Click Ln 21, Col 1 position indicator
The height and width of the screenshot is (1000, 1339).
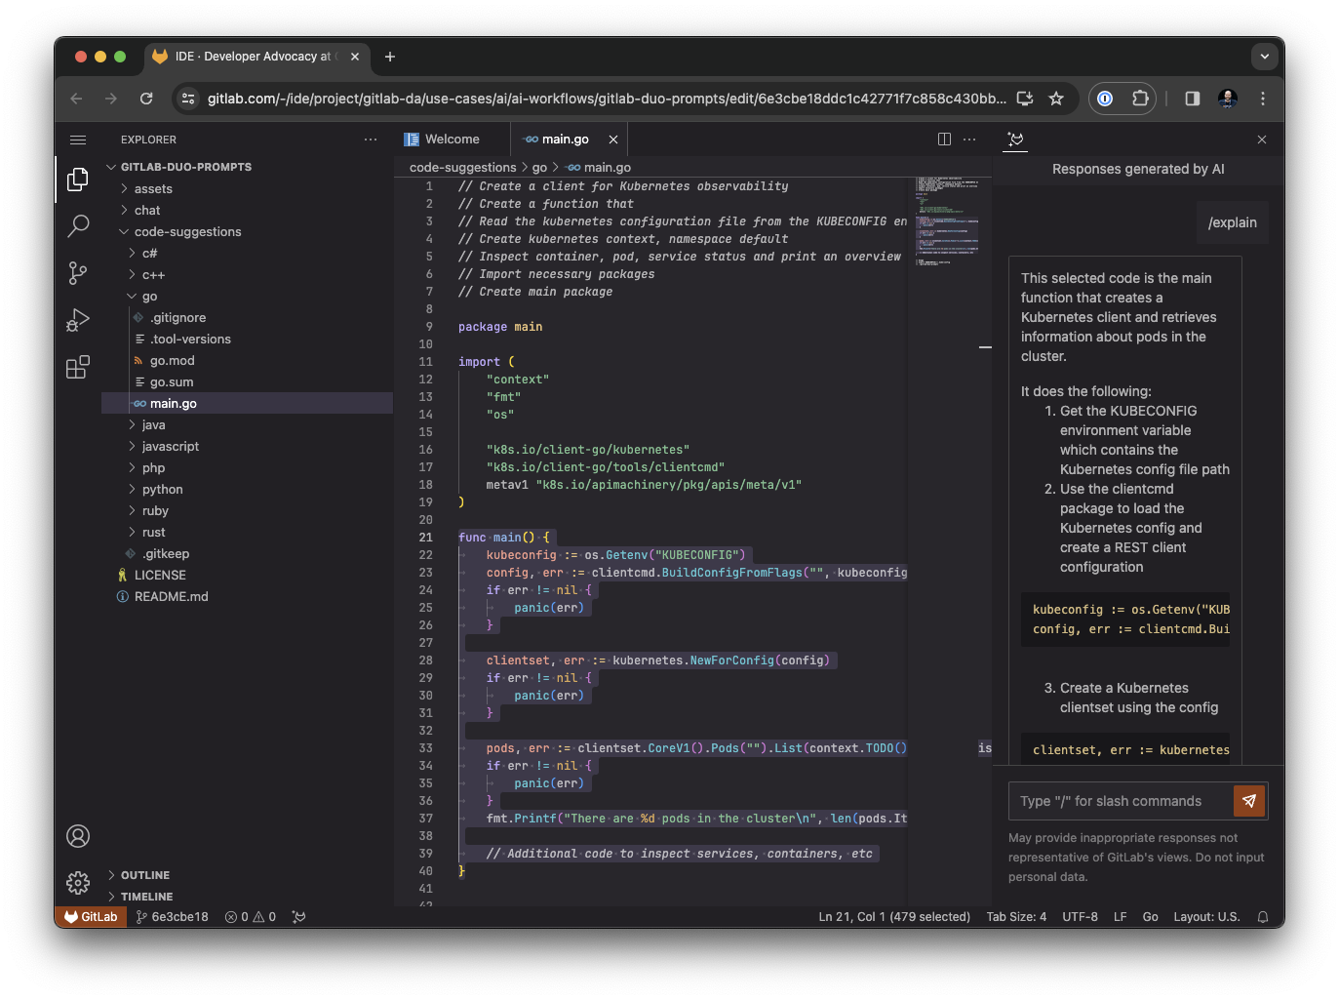coord(894,917)
